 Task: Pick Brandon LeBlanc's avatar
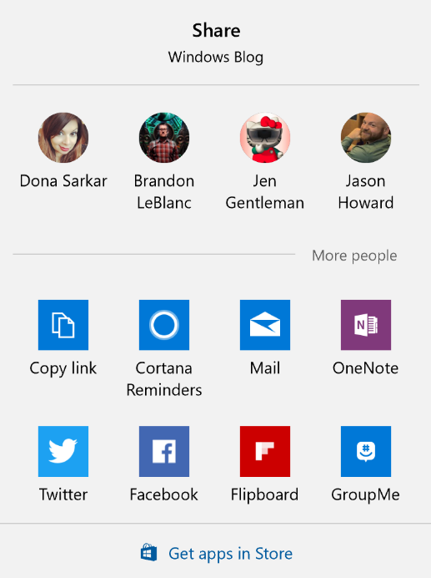pos(164,138)
